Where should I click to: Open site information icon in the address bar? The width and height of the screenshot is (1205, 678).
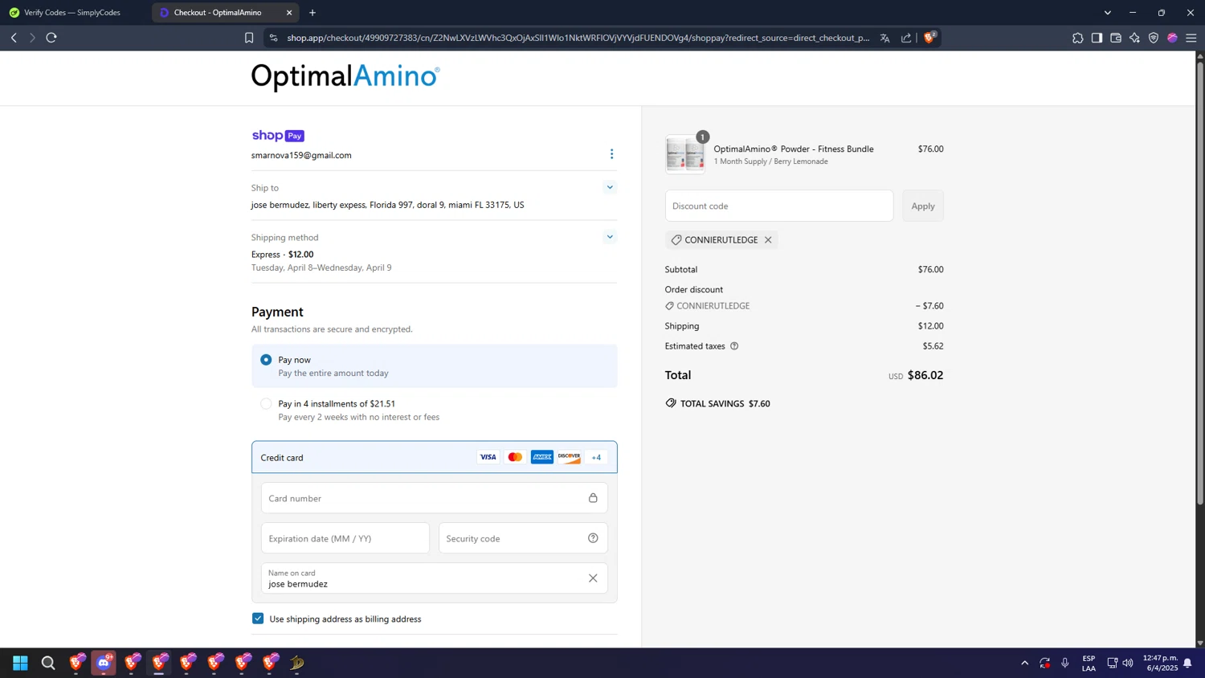click(273, 38)
